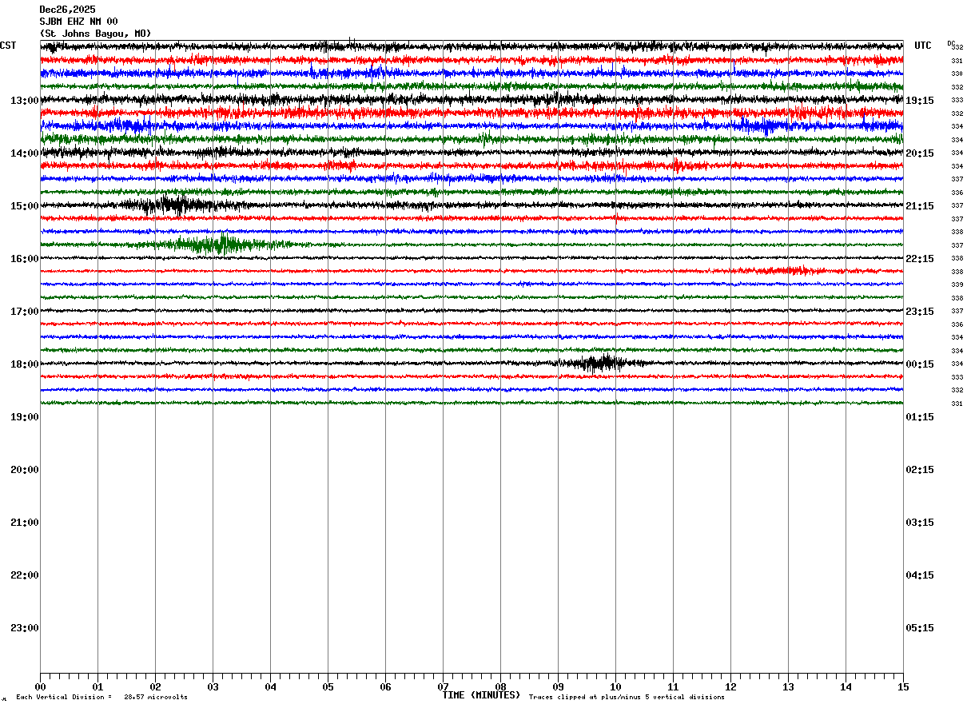967x708 pixels.
Task: Click the 20:15 UTC time label
Action: [x=920, y=153]
